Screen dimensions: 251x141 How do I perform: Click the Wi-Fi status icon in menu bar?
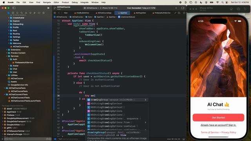pos(217,2)
